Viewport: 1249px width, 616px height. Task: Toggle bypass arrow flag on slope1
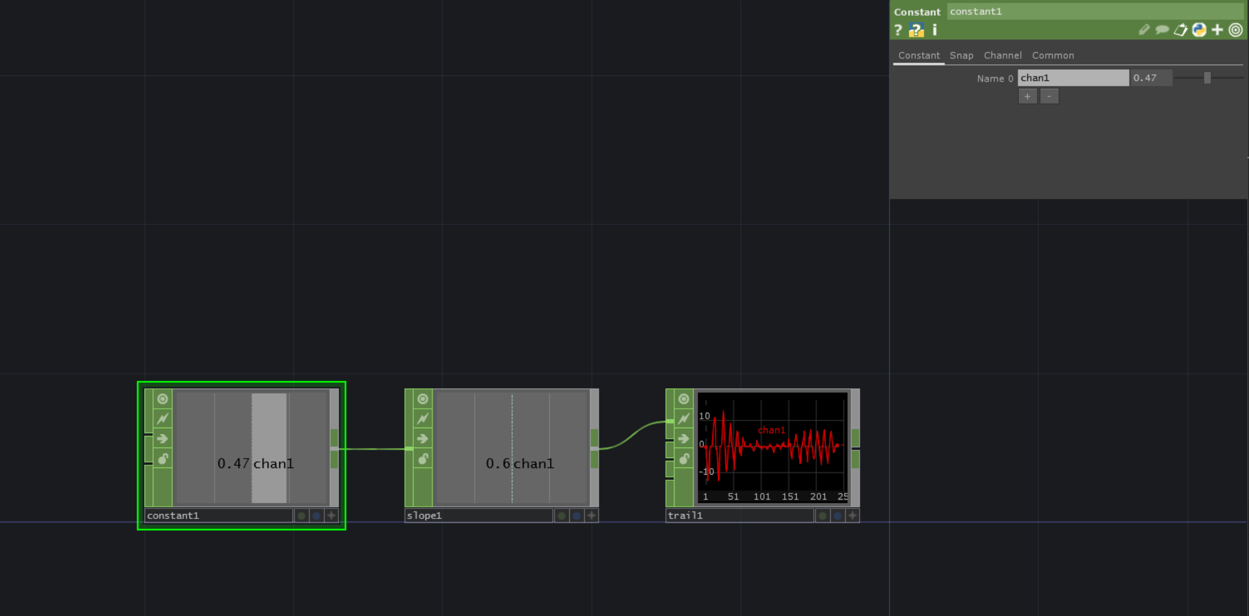click(423, 439)
